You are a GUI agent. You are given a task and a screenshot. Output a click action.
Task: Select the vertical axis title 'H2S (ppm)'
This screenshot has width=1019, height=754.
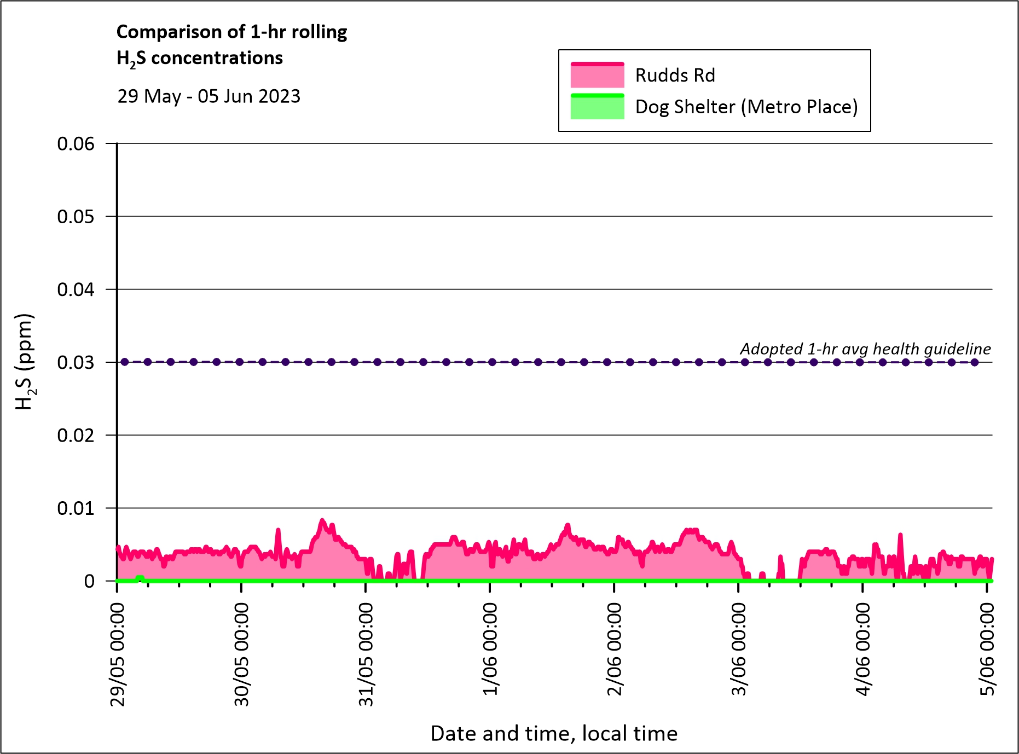coord(25,362)
